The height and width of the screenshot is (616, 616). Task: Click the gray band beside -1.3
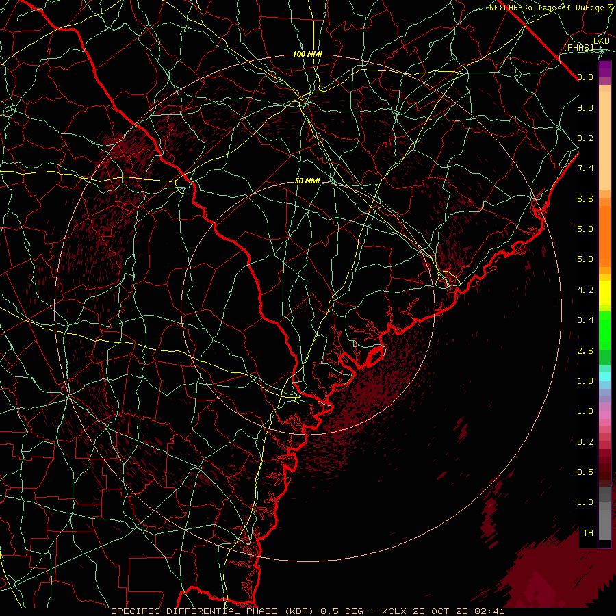coord(604,506)
